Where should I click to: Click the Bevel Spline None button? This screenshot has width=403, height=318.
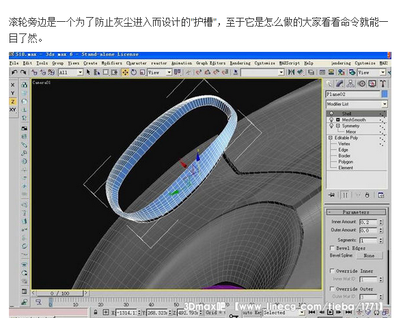tap(369, 256)
